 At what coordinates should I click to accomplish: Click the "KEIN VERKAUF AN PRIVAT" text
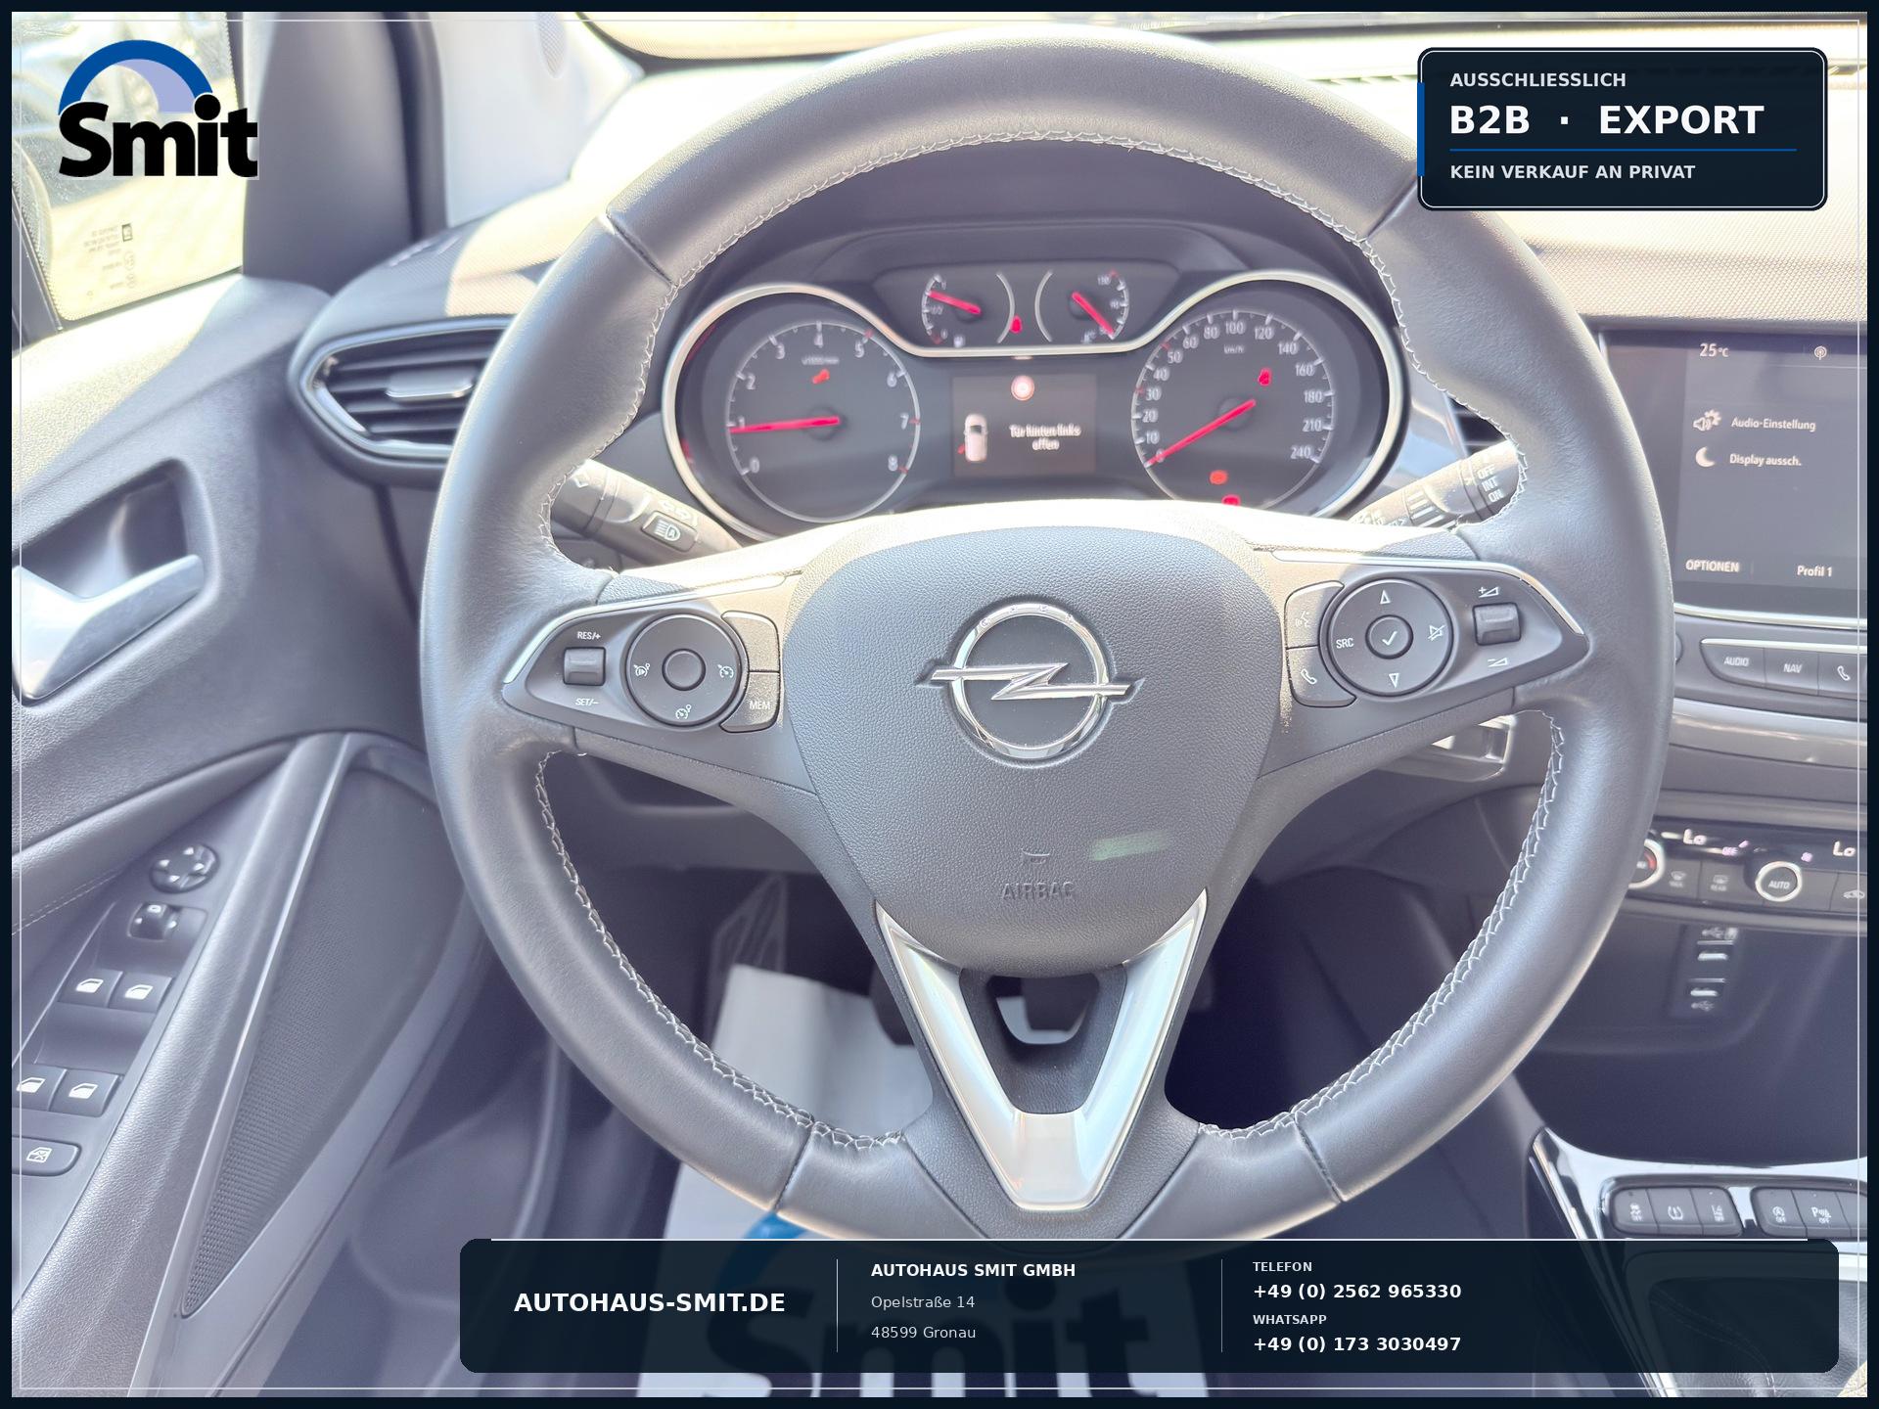1573,171
